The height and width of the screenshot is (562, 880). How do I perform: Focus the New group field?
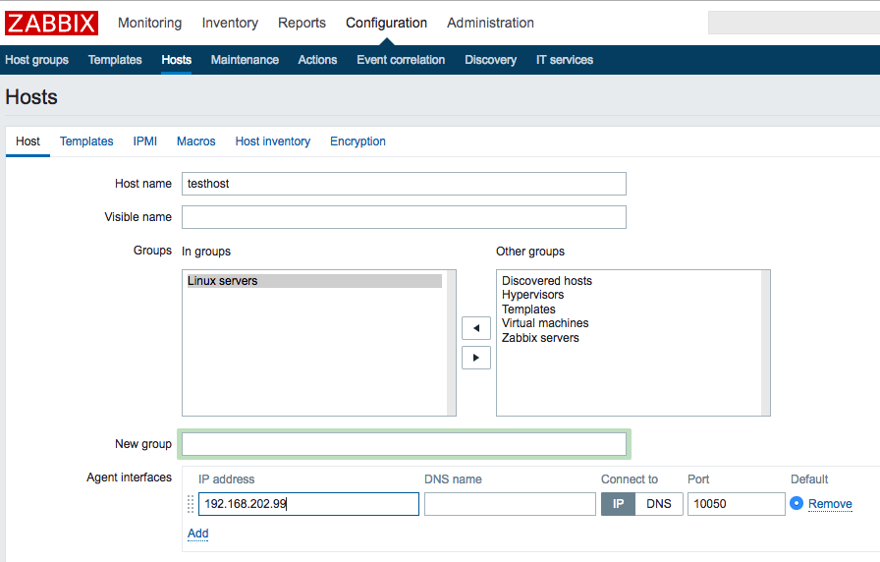[404, 444]
